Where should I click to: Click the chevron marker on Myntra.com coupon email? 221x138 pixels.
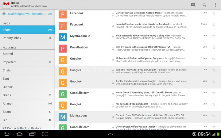pos(113,37)
